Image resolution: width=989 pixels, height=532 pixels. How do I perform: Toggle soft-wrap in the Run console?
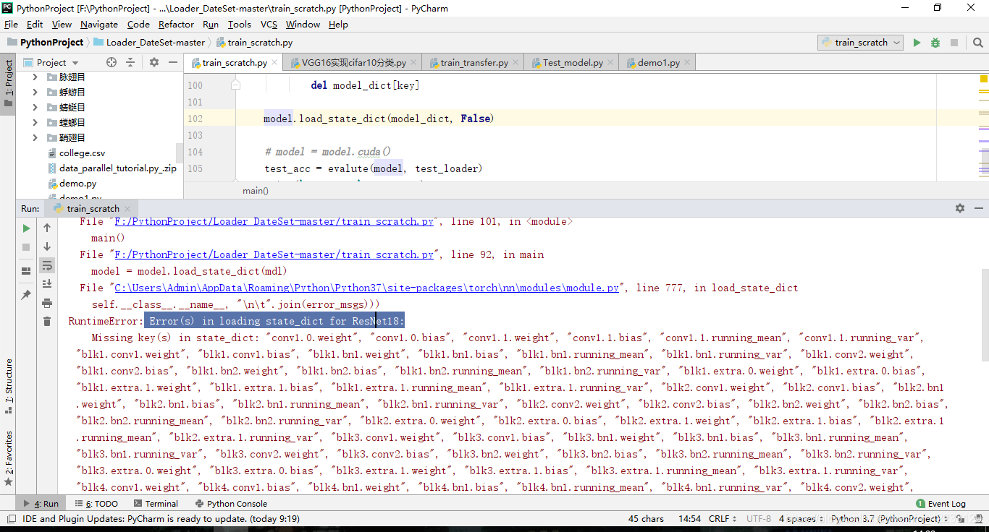click(47, 265)
